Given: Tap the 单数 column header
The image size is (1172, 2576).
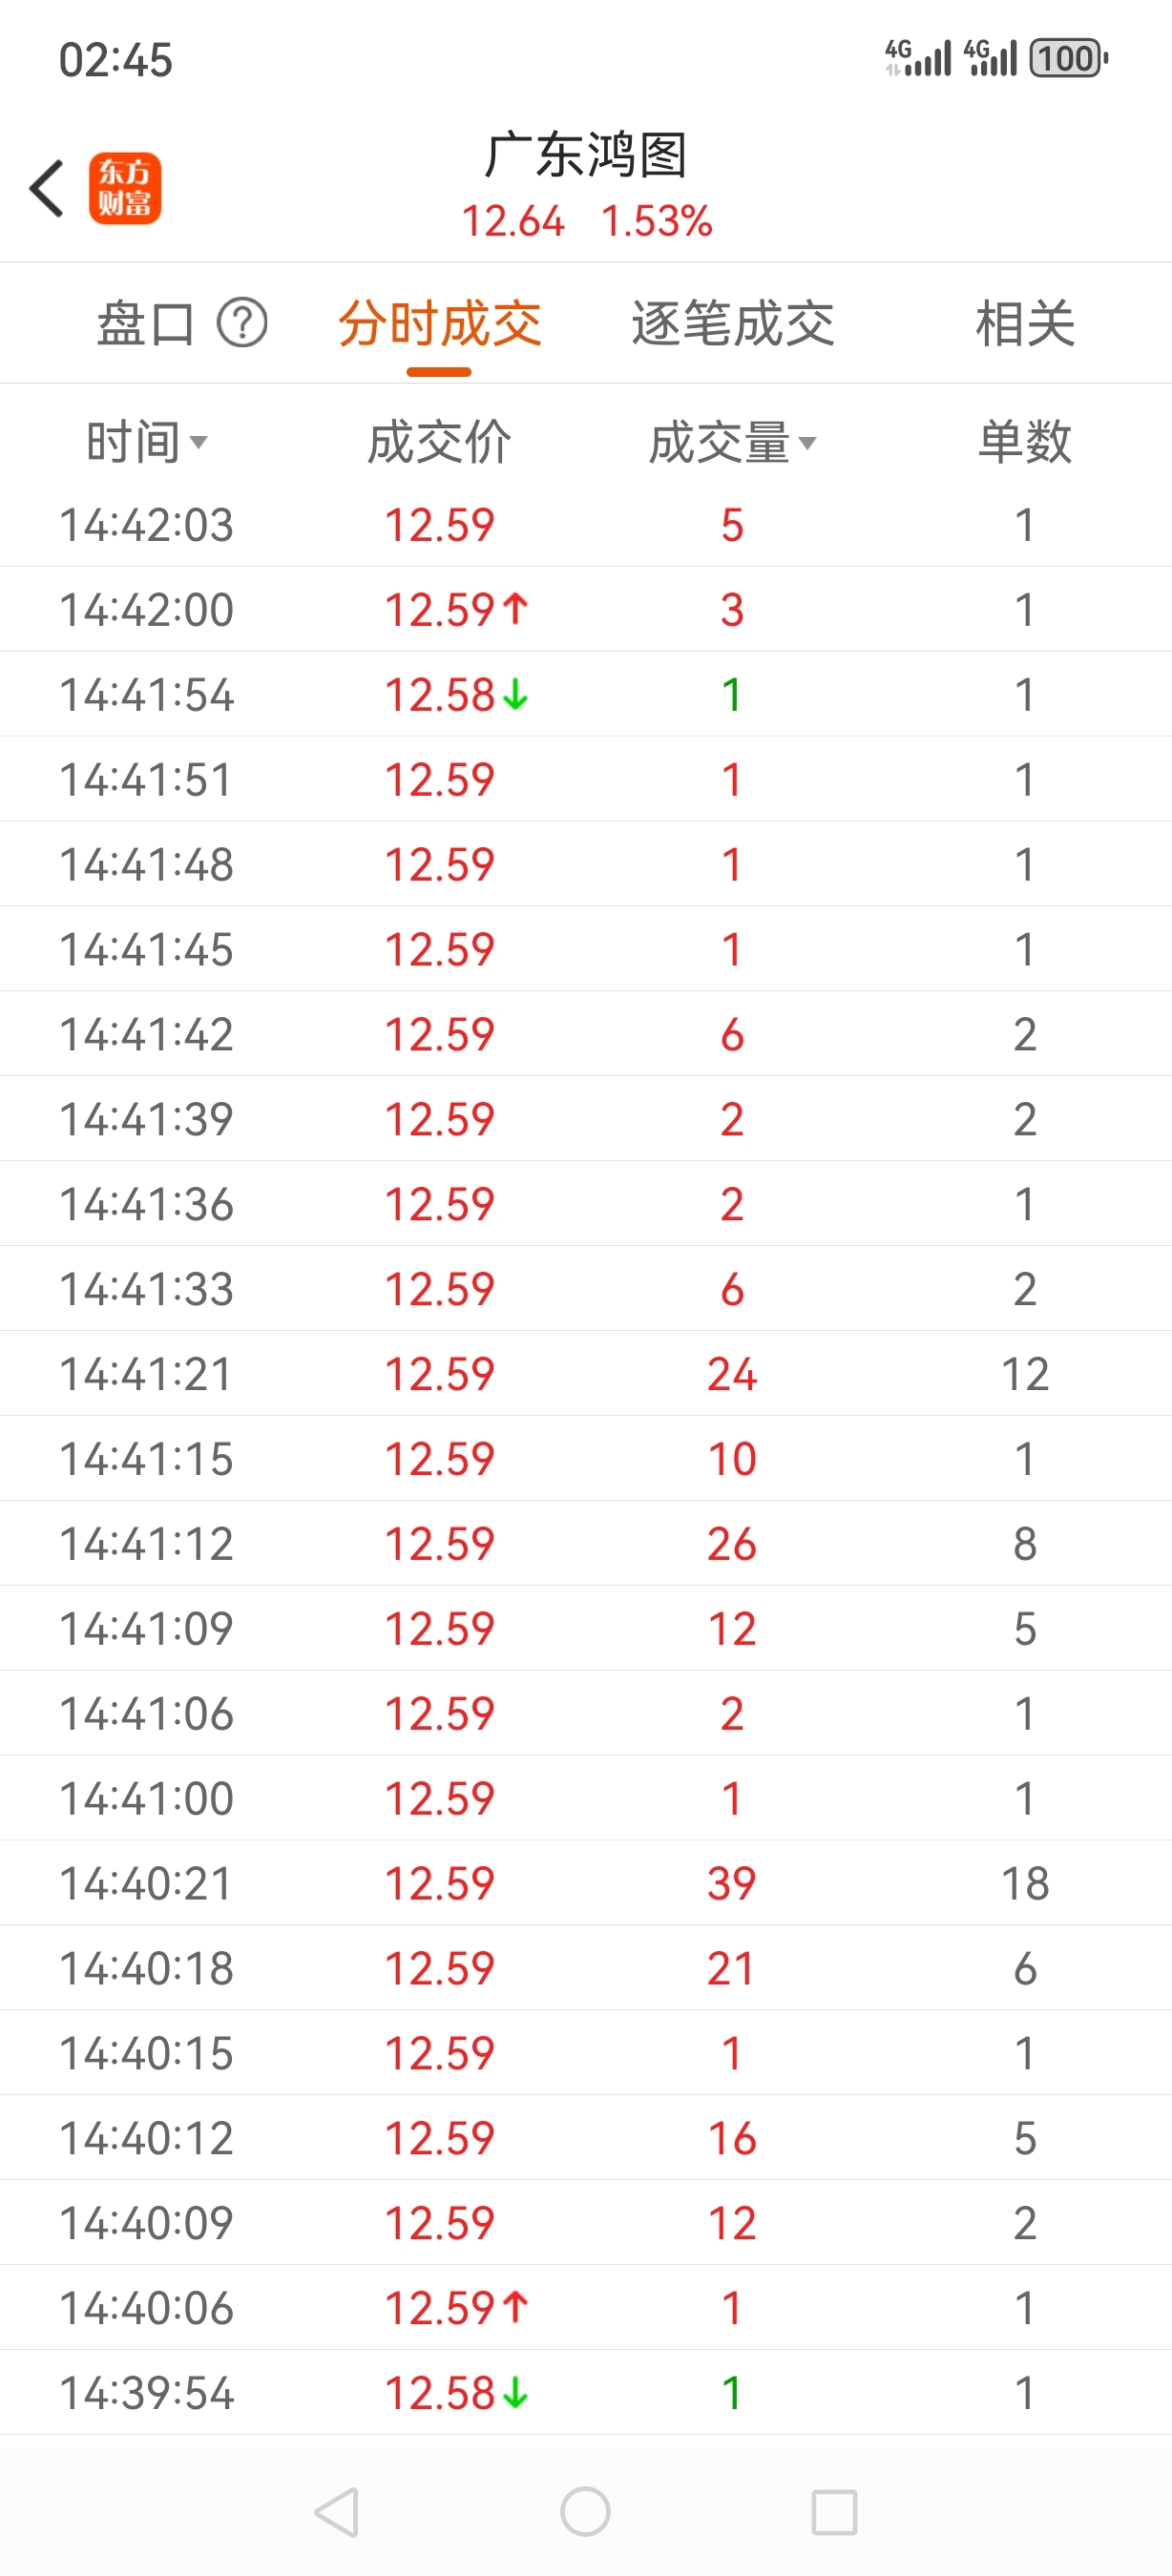Looking at the screenshot, I should point(1025,442).
